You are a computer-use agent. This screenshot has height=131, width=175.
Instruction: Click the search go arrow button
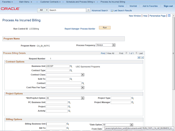88,10
